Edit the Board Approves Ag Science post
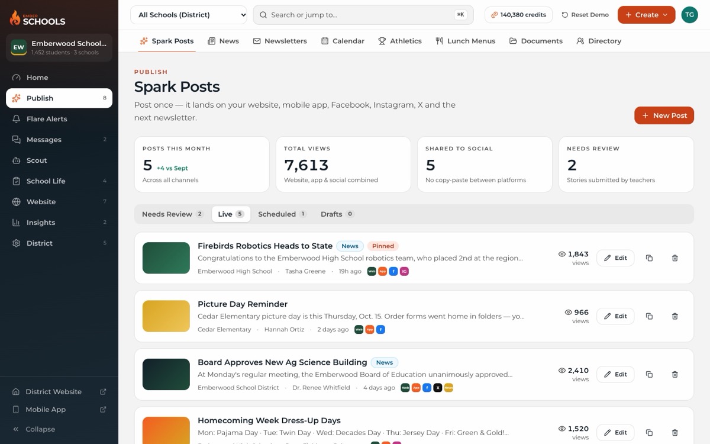 615,374
